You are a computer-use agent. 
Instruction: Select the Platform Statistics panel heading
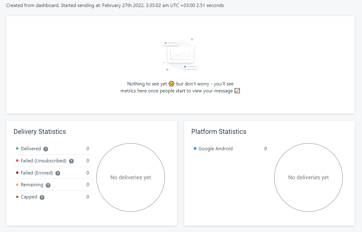(219, 131)
